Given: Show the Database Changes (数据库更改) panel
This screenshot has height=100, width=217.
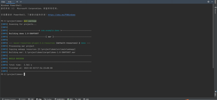Looking at the screenshot, I should tap(59, 99).
